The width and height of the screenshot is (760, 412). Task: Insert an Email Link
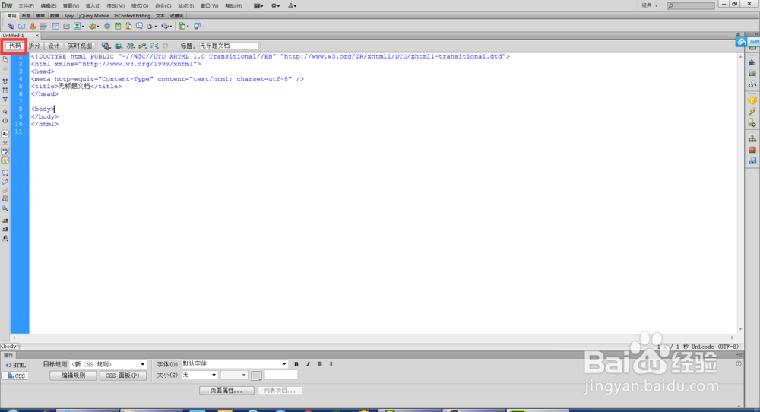coord(22,26)
